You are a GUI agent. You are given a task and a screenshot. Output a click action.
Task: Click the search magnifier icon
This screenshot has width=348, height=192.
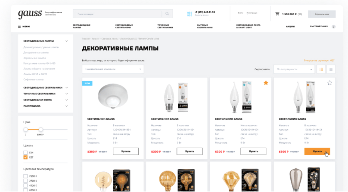pos(167,14)
